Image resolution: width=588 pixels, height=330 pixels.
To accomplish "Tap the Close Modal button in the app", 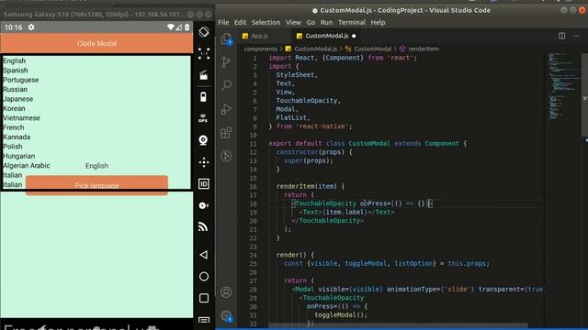I will [x=96, y=43].
